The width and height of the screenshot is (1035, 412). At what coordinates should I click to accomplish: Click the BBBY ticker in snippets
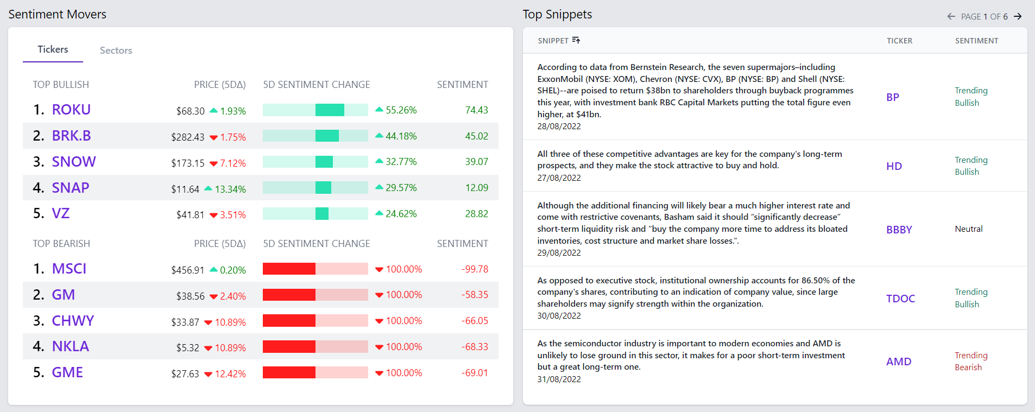pyautogui.click(x=899, y=230)
